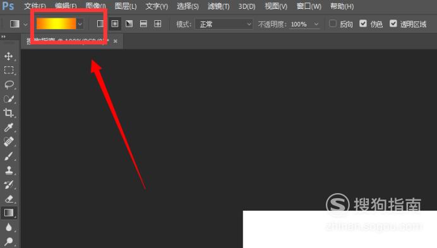
Task: Select the Spot Healing Brush tool
Action: pos(9,141)
